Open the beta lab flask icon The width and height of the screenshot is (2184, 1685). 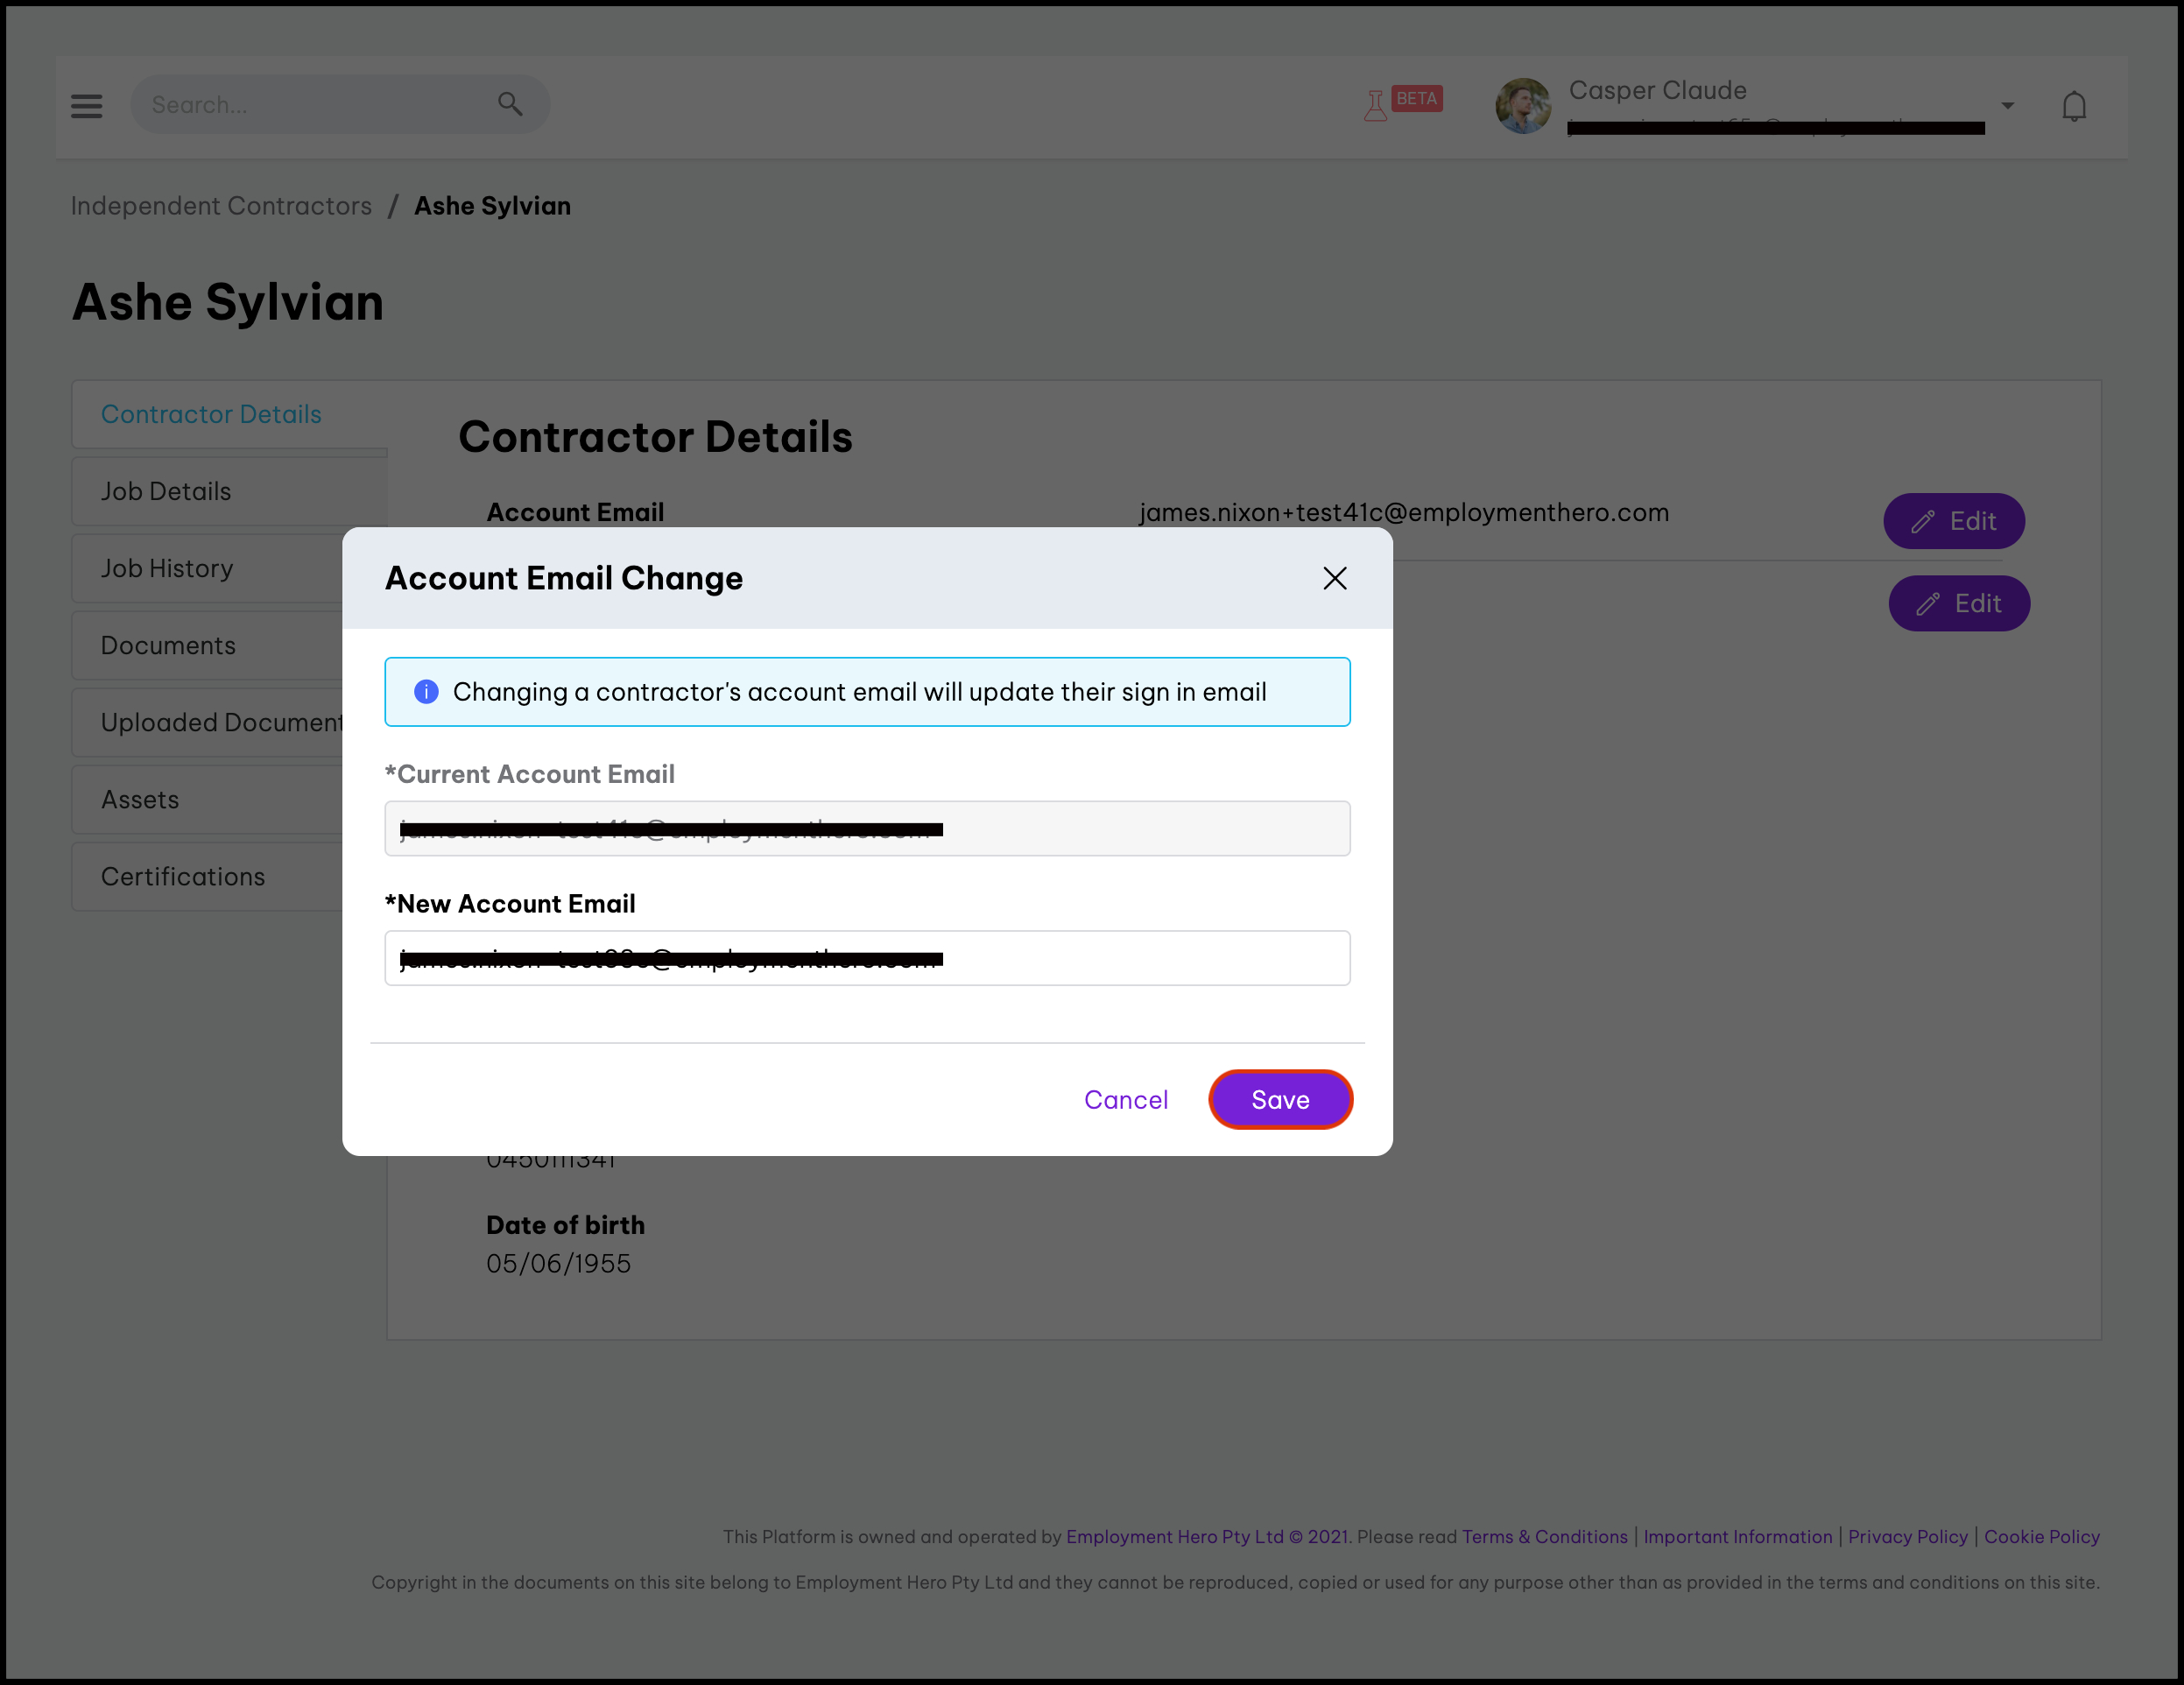tap(1376, 105)
